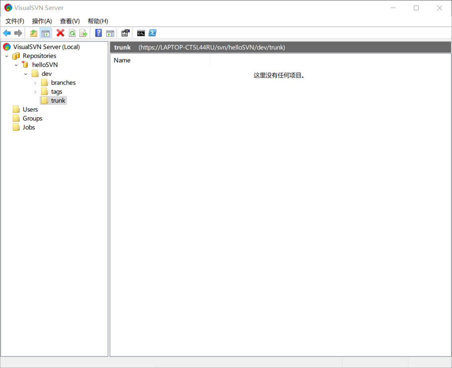The height and width of the screenshot is (368, 452).
Task: Toggle the show/hide Action pane icon
Action: click(x=110, y=33)
